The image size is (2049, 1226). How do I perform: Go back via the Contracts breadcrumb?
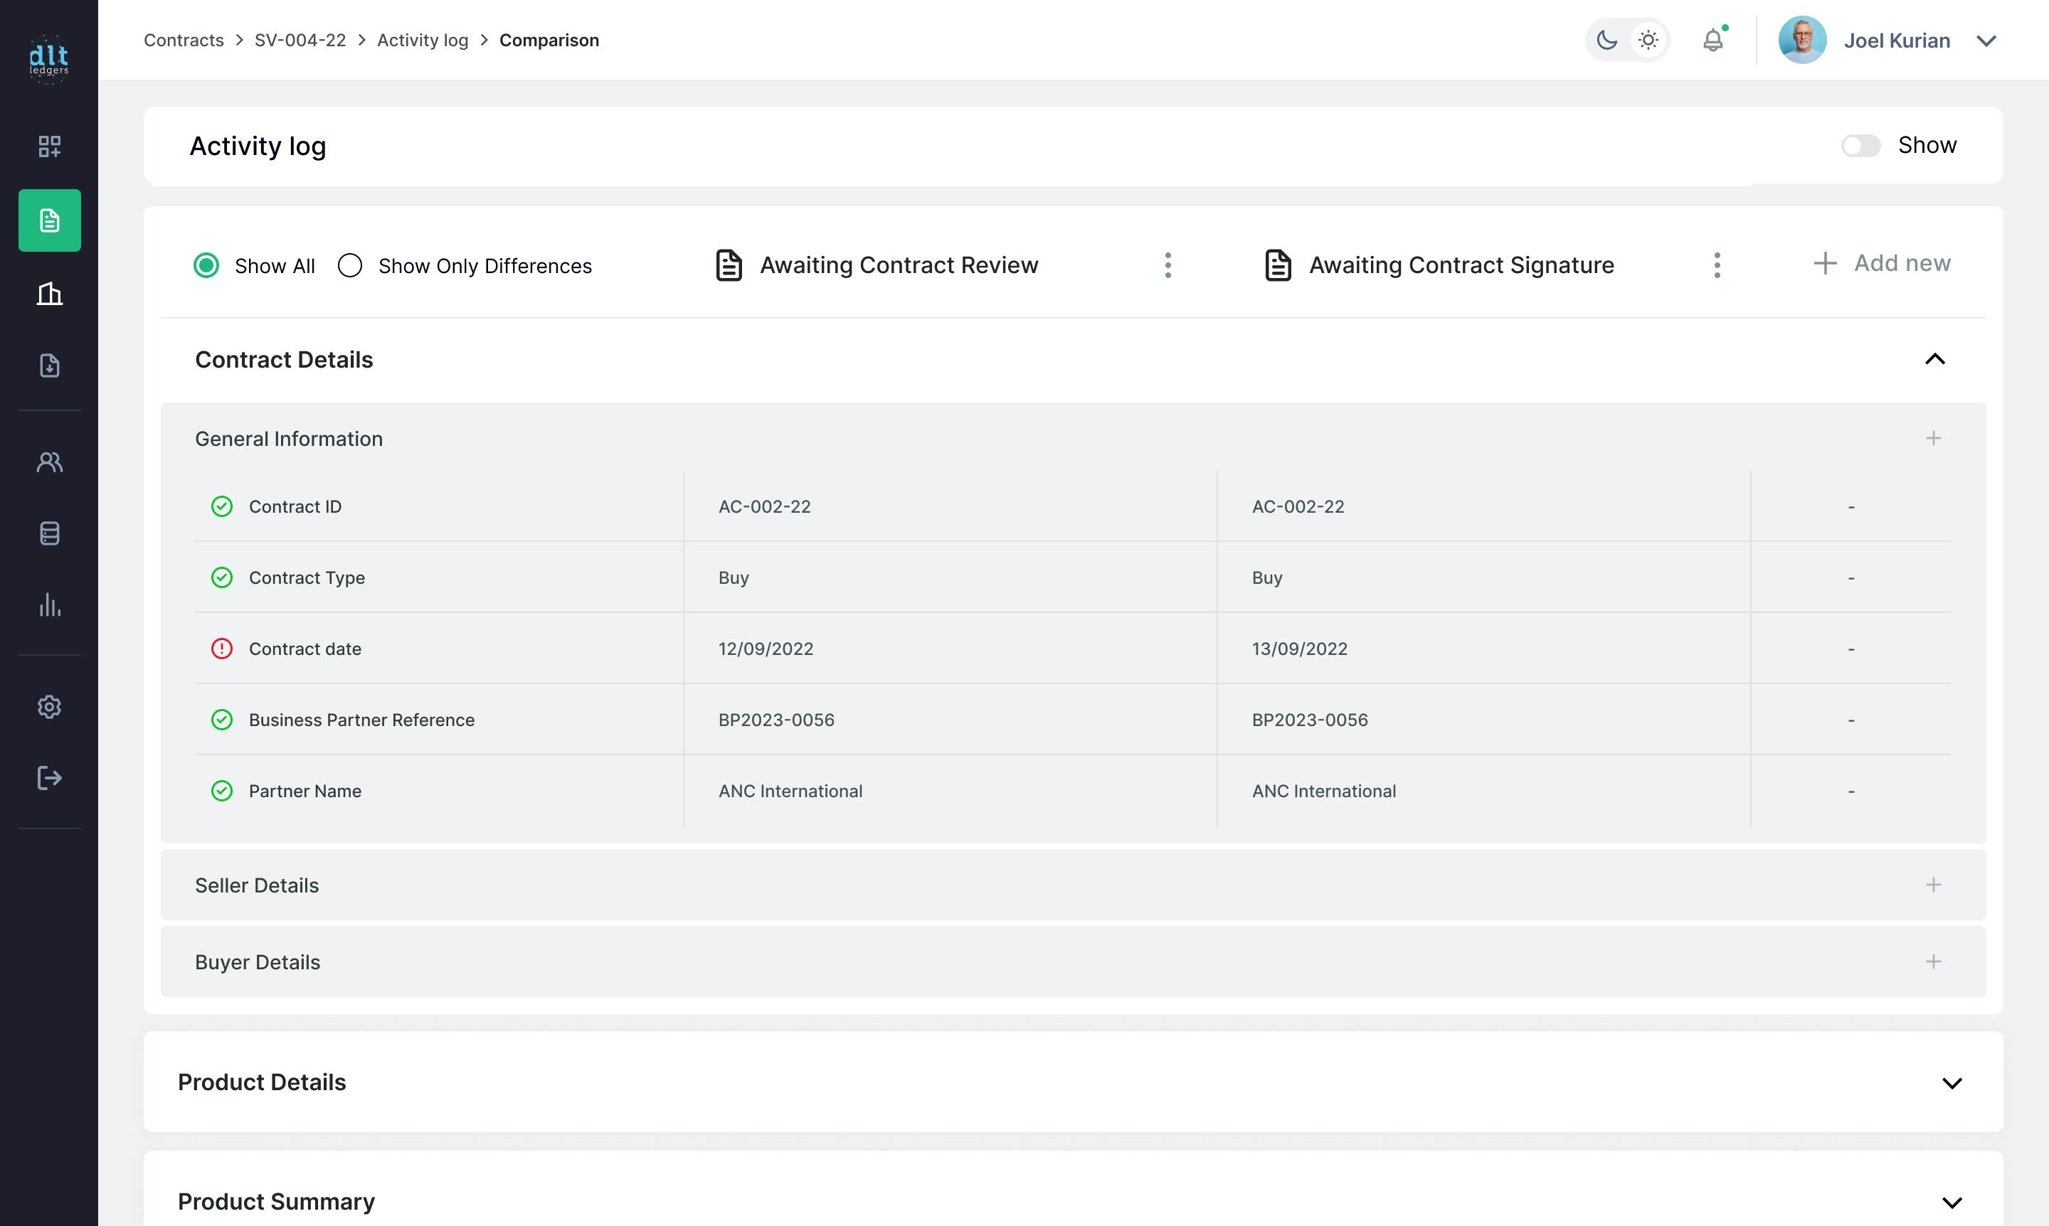(x=184, y=40)
